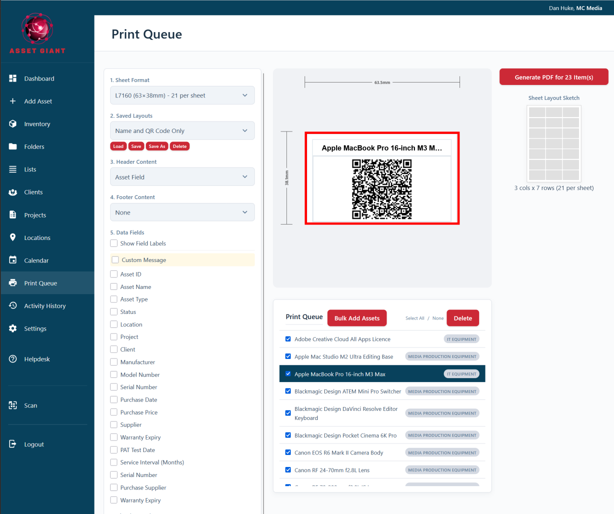Click the Helpdesk question mark icon

point(13,359)
